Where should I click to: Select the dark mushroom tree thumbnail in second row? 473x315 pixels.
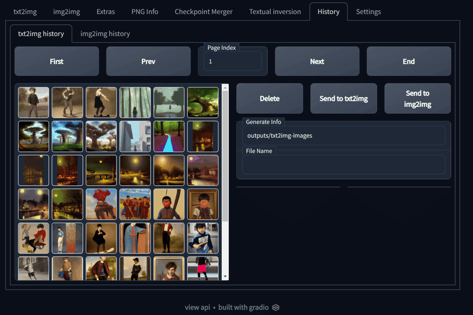(34, 136)
